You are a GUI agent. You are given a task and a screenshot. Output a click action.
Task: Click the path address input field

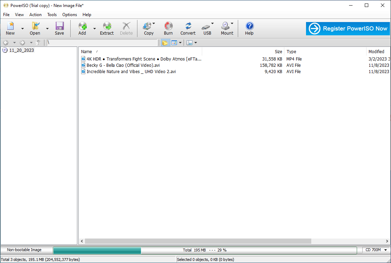pos(102,43)
